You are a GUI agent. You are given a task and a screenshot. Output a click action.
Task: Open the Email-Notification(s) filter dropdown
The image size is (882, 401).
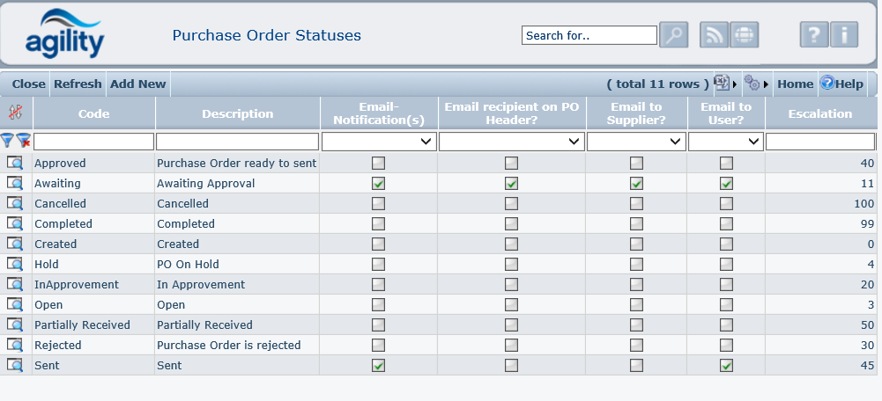tap(378, 141)
